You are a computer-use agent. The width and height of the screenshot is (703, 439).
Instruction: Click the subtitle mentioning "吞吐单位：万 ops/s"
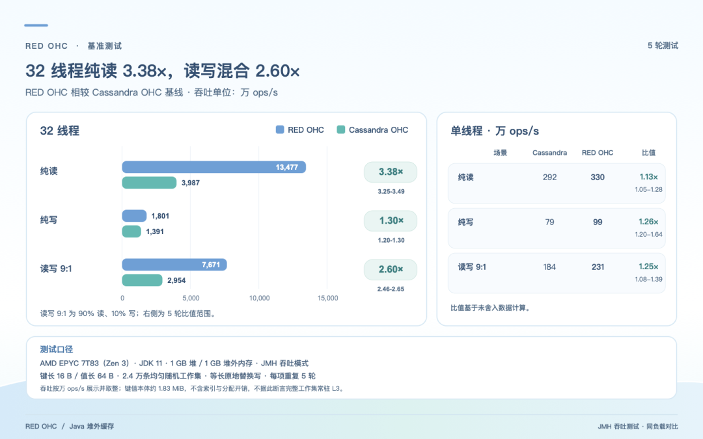pyautogui.click(x=152, y=93)
